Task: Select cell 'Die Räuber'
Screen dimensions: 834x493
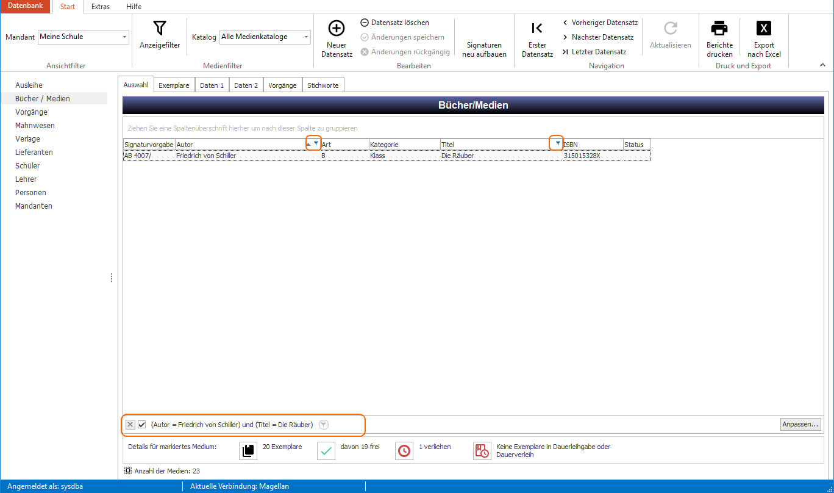Action: 501,156
